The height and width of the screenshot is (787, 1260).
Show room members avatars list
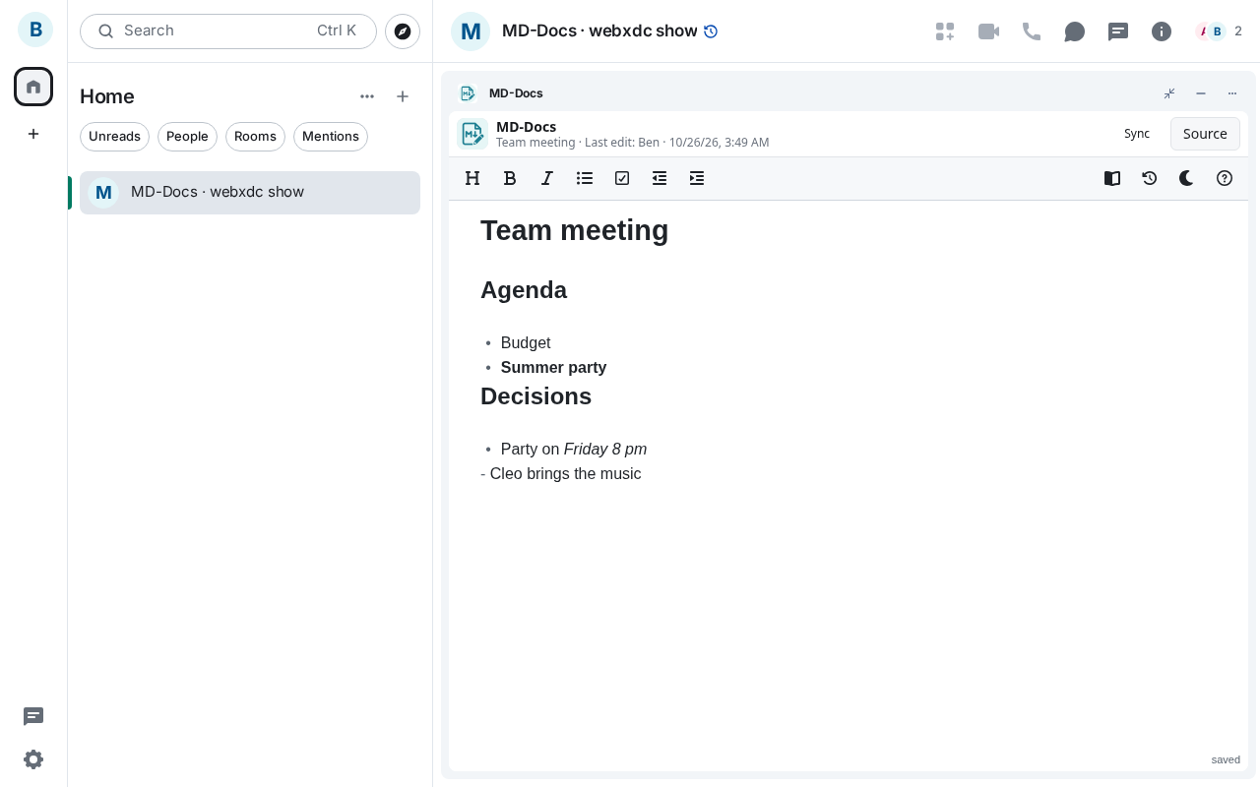pyautogui.click(x=1219, y=31)
